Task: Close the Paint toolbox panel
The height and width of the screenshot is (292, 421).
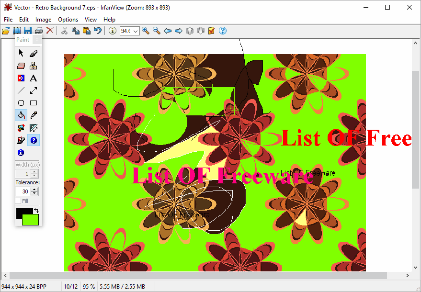Action: coord(37,40)
